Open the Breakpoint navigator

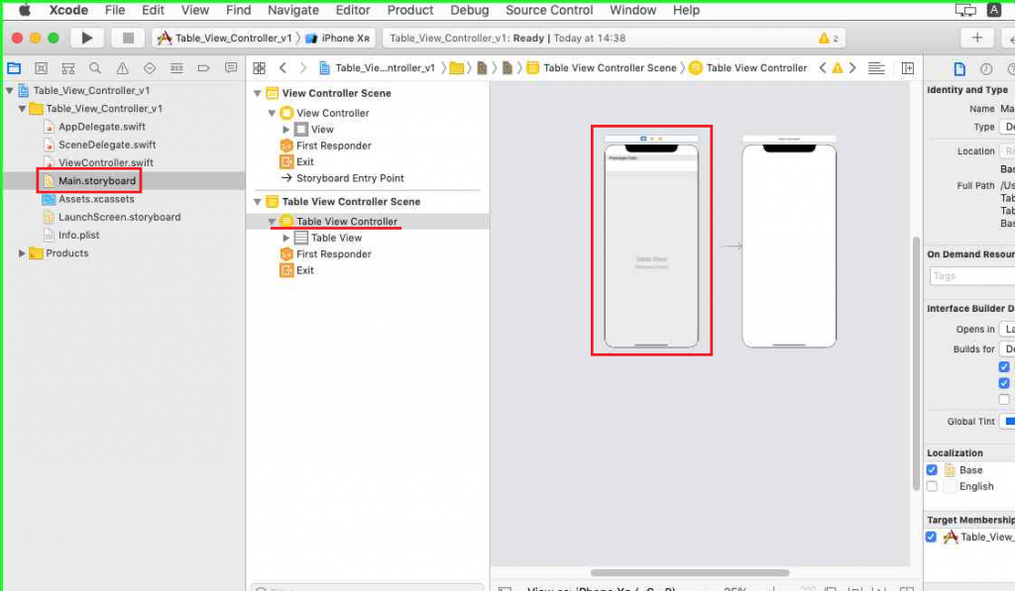click(x=203, y=68)
